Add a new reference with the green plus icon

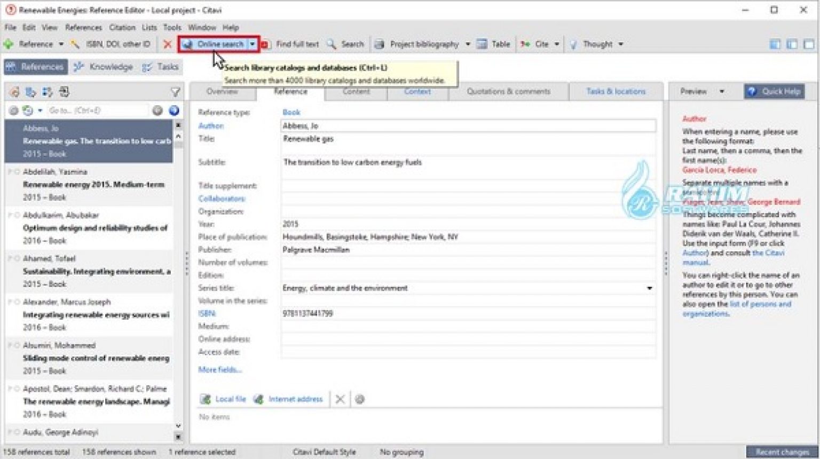[10, 44]
